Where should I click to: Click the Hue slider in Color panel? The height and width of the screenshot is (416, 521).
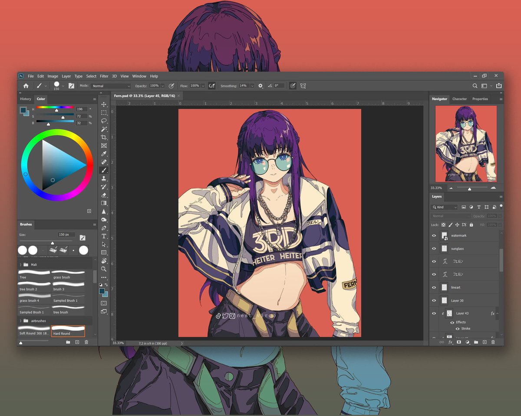[55, 107]
